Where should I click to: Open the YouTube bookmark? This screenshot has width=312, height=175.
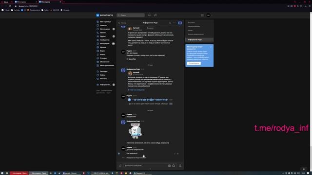tap(16, 10)
